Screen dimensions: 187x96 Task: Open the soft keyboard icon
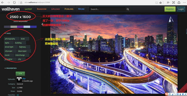pos(177,94)
